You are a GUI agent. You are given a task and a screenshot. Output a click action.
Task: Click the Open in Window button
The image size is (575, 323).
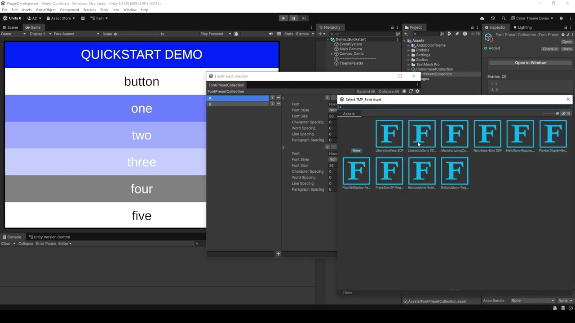(x=530, y=63)
